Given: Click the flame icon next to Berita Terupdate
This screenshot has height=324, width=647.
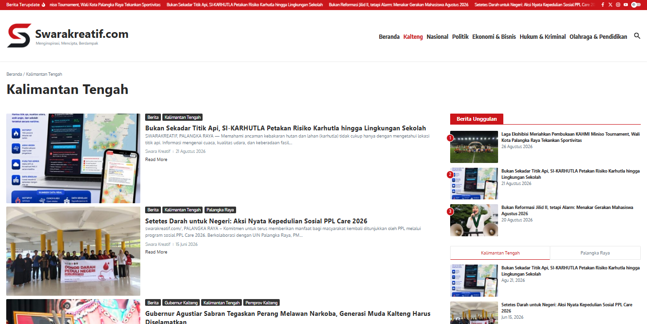Looking at the screenshot, I should 44,4.
